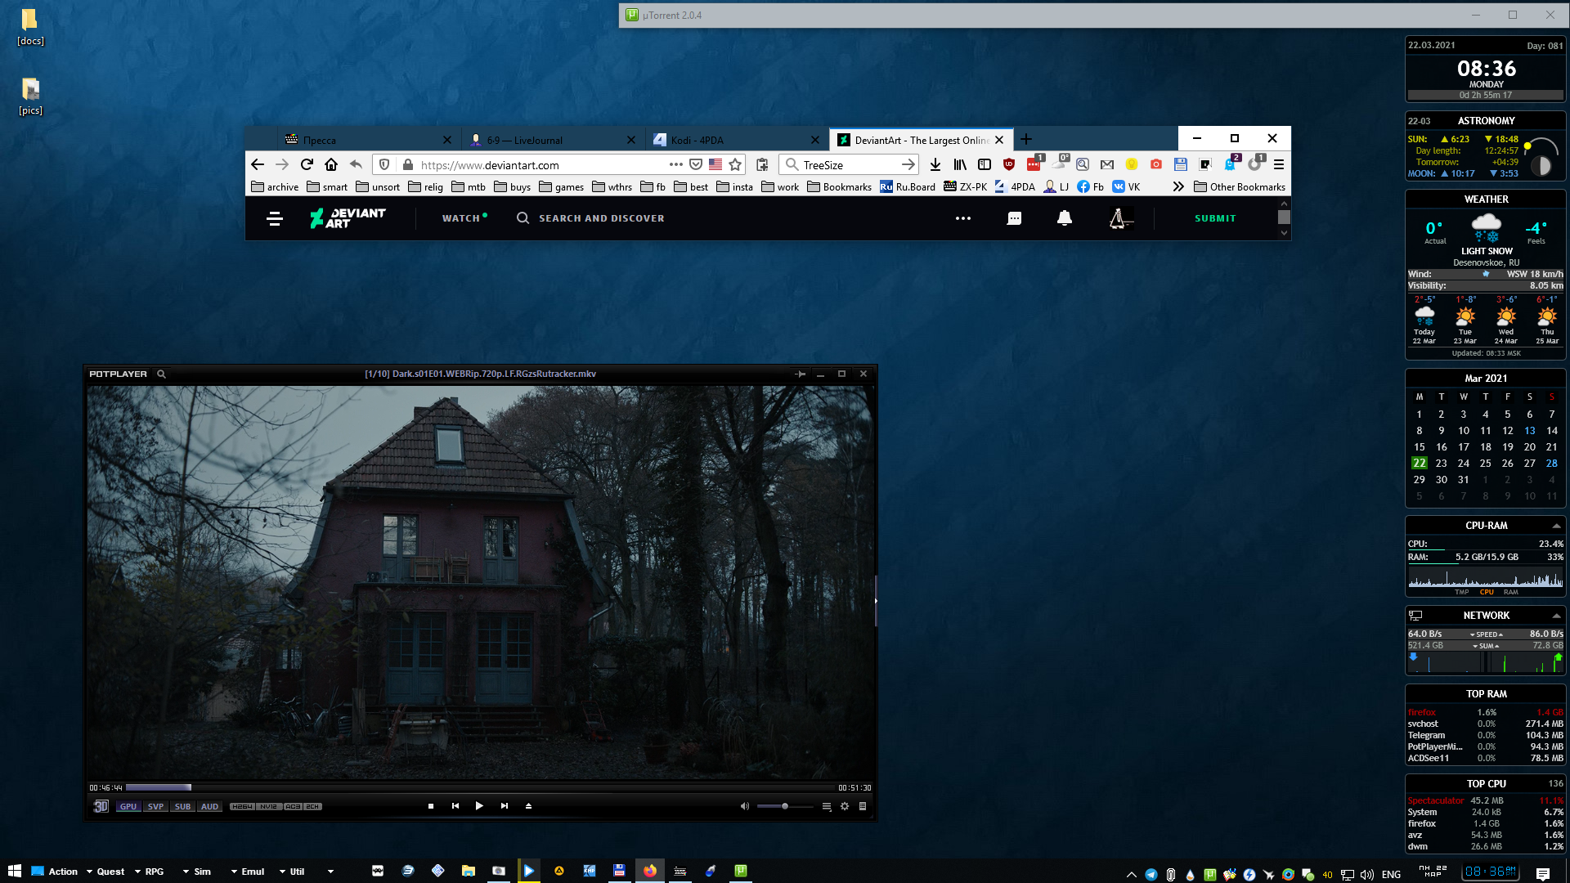
Task: Toggle SUB subtitles button
Action: (x=182, y=806)
